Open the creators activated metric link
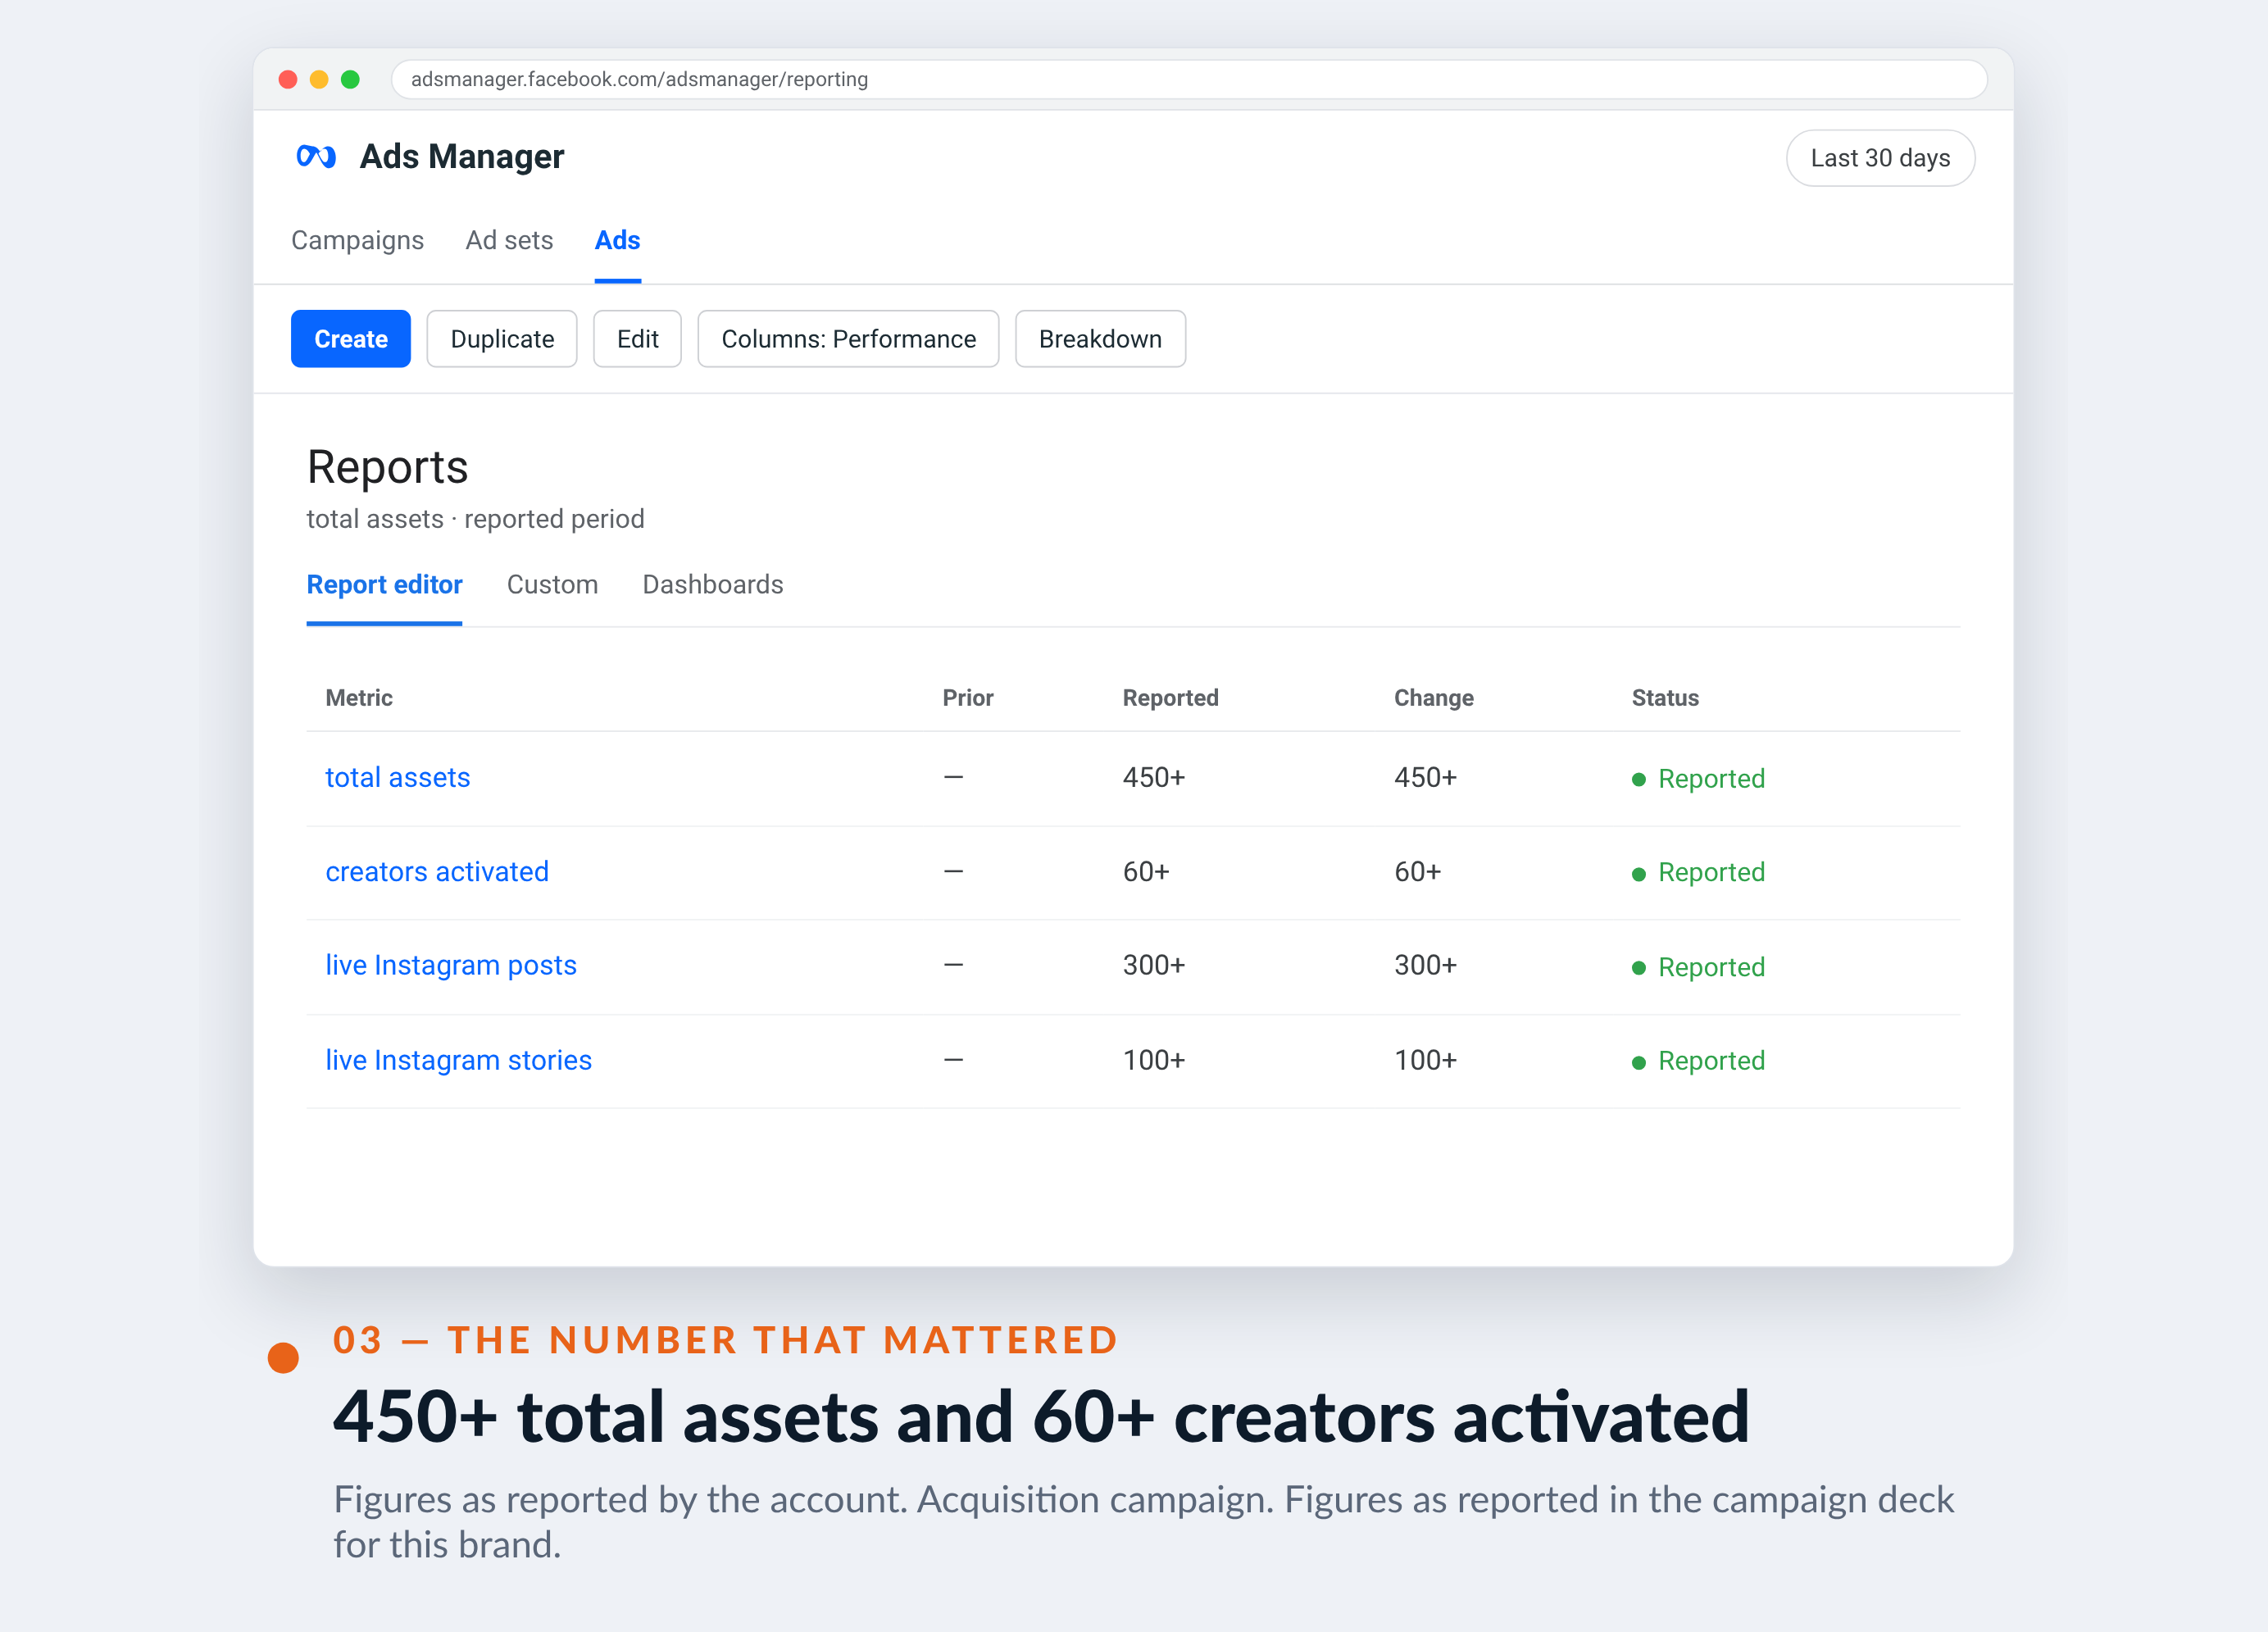This screenshot has width=2268, height=1632. click(437, 872)
